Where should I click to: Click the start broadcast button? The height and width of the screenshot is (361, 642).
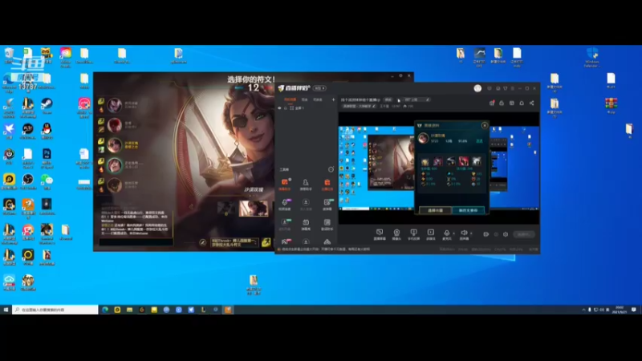(x=523, y=234)
